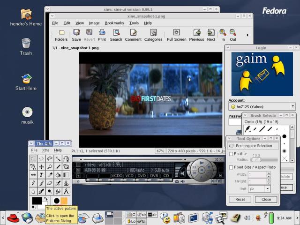Select the Clone stamp tool
Screen dimensions: 300x225
(66, 183)
